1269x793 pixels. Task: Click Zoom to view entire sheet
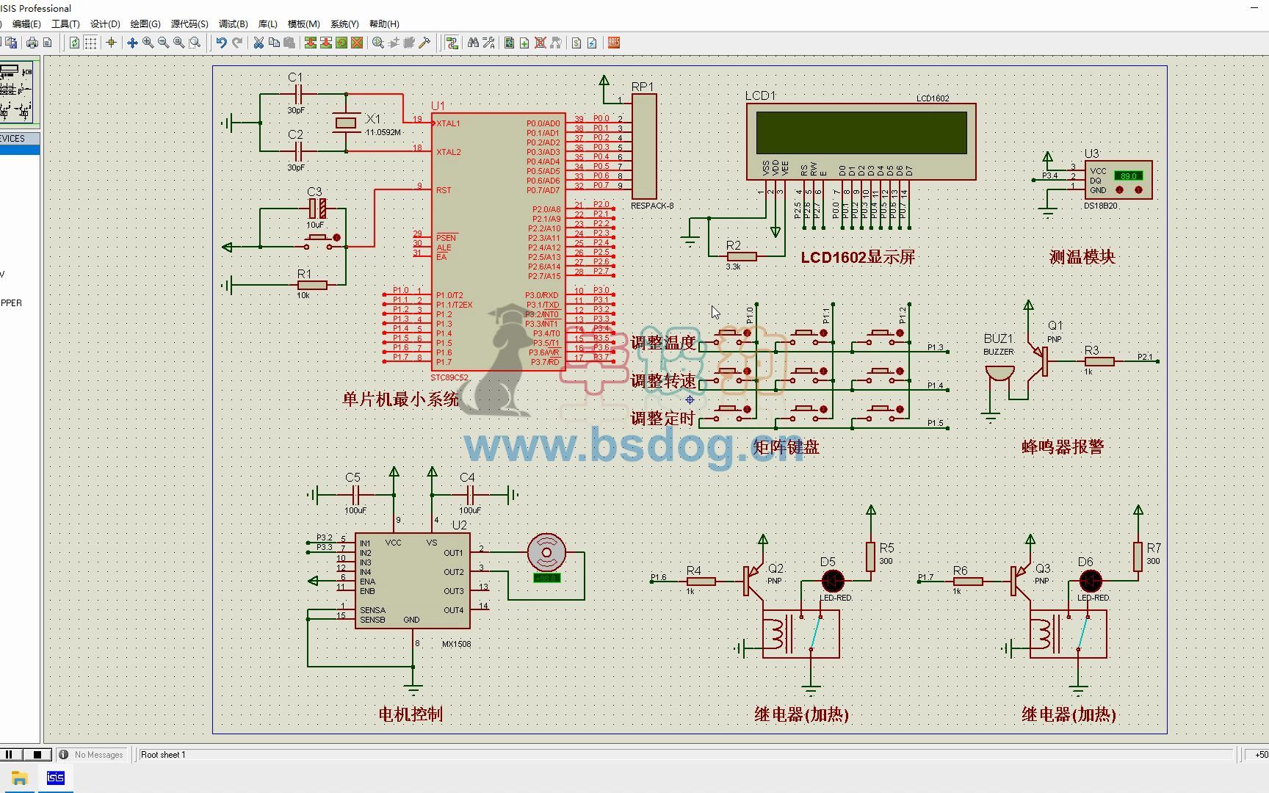point(178,43)
